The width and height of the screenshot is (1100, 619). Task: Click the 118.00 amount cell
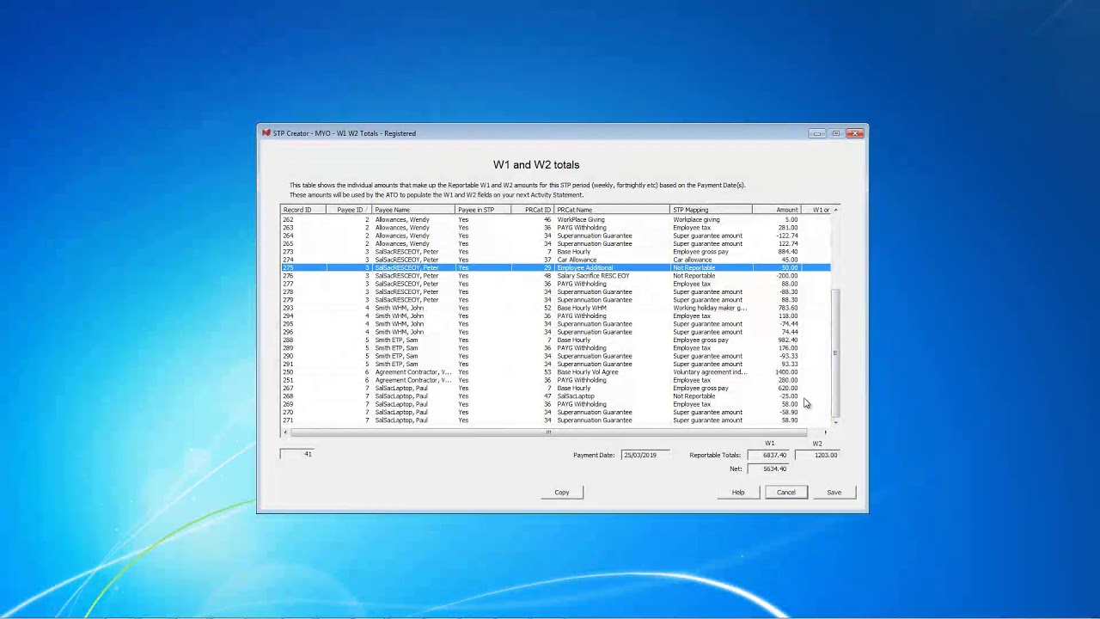click(x=788, y=316)
